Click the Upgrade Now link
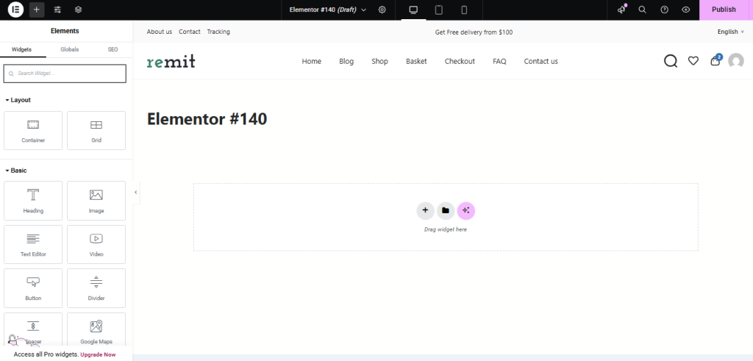This screenshot has height=361, width=753. click(98, 354)
